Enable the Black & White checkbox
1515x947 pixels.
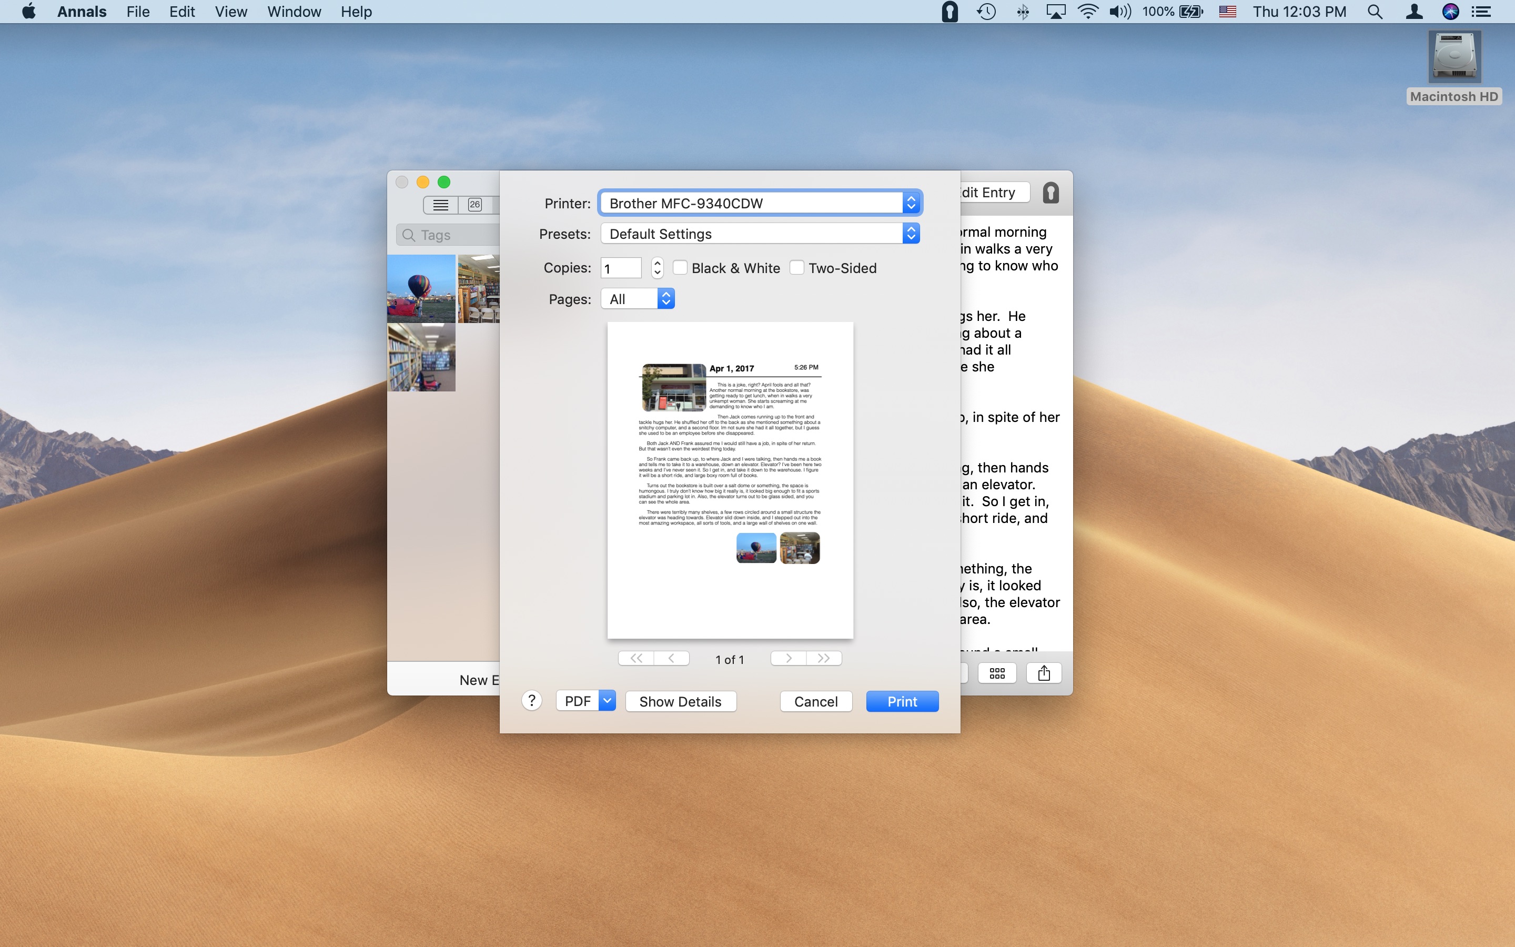coord(680,267)
